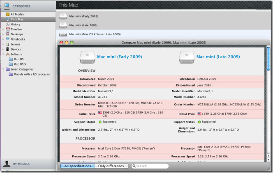This screenshot has height=173, width=273.
Task: Expand the Servers category
Action: click(3, 44)
